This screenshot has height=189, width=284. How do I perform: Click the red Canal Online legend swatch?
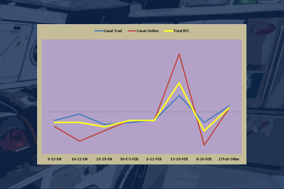pyautogui.click(x=132, y=31)
